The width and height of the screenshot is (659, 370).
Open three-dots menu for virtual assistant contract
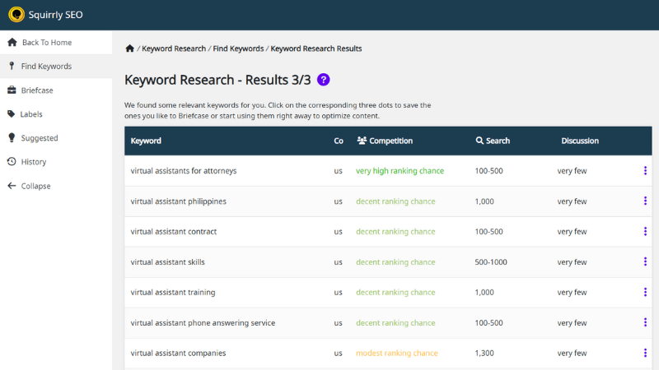click(645, 231)
